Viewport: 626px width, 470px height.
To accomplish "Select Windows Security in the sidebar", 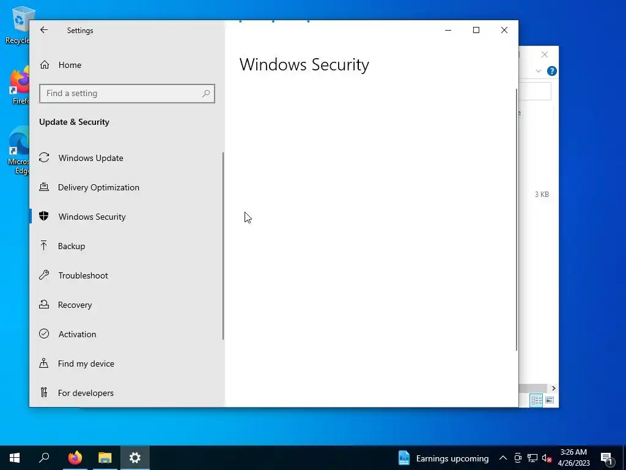I will [x=127, y=216].
